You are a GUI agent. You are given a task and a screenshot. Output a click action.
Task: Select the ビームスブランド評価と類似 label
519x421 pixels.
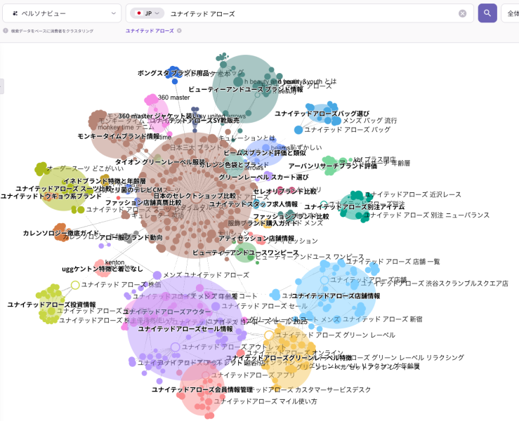coord(265,153)
